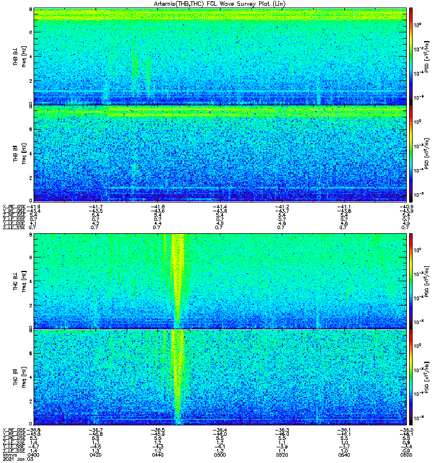Viewport: 434px width, 463px height.
Task: Click the THC B⊥ freq [Hz] axis label
Action: coord(20,281)
